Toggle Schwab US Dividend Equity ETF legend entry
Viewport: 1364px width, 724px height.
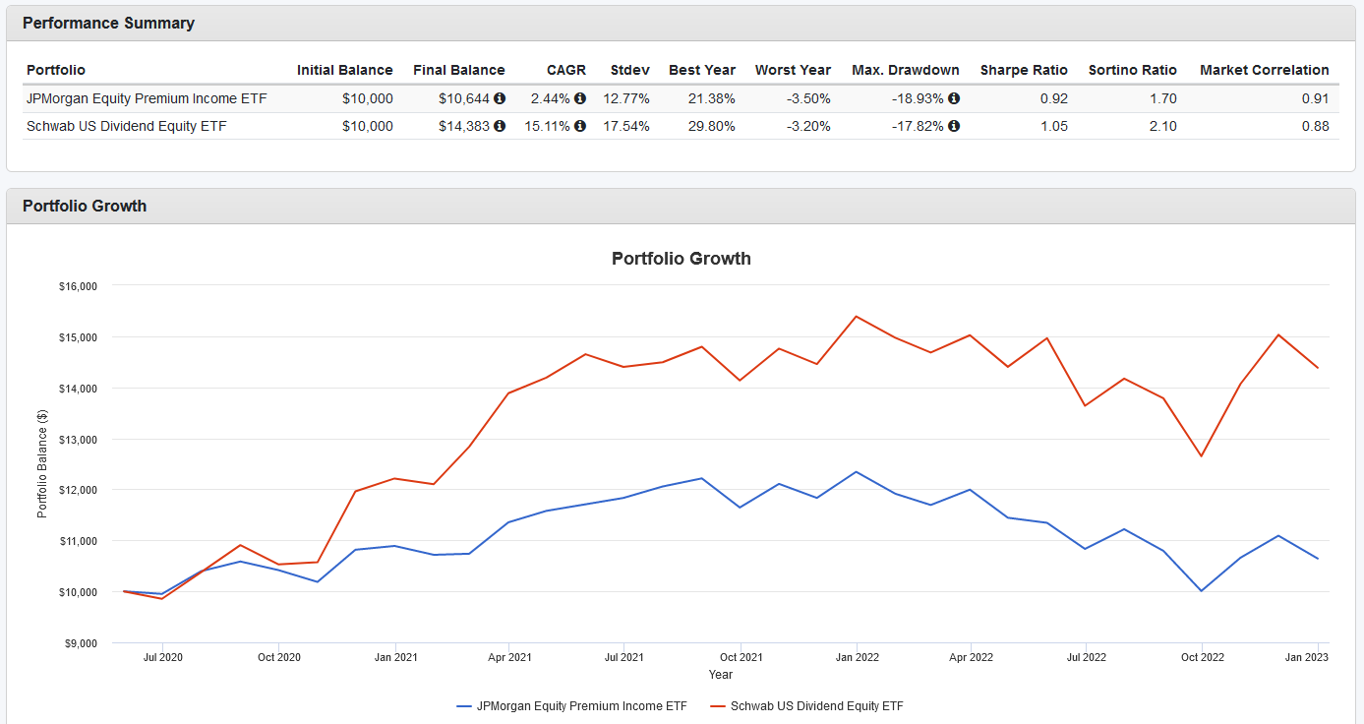[x=805, y=705]
